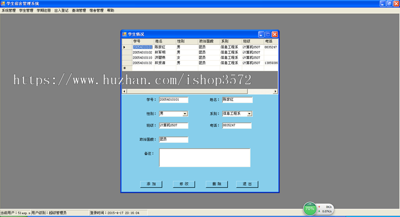Expand the 系别 dropdown arrow
Viewport: 400px width, 217px height.
pyautogui.click(x=249, y=114)
